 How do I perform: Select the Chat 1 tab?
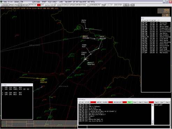click(x=130, y=102)
